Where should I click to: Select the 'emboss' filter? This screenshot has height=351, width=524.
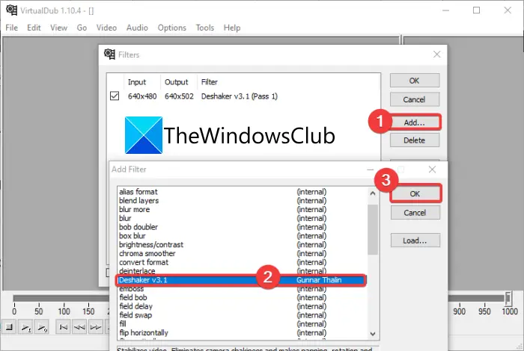click(x=243, y=289)
